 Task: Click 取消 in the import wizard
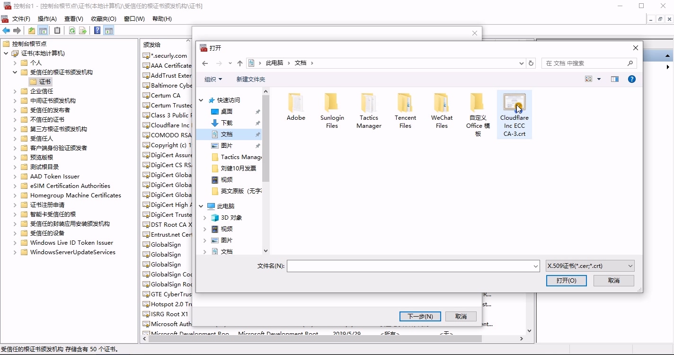[x=461, y=317]
